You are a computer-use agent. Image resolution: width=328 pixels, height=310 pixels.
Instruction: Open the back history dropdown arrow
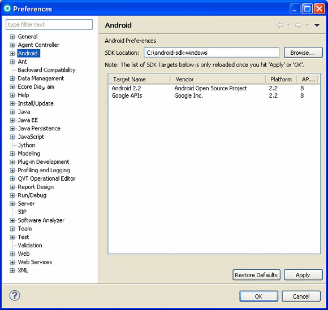point(288,25)
